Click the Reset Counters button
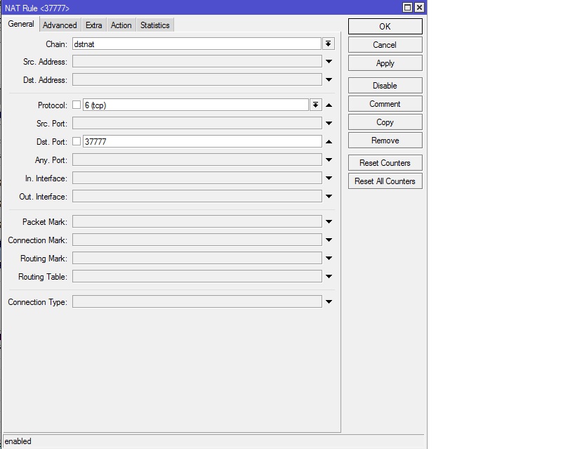 tap(385, 163)
